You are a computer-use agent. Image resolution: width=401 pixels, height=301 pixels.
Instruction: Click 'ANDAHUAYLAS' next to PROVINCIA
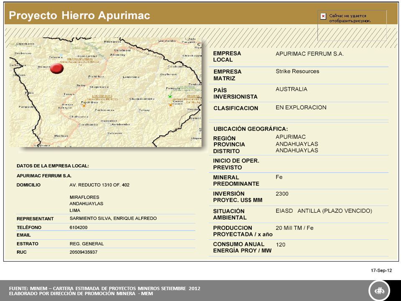click(297, 144)
